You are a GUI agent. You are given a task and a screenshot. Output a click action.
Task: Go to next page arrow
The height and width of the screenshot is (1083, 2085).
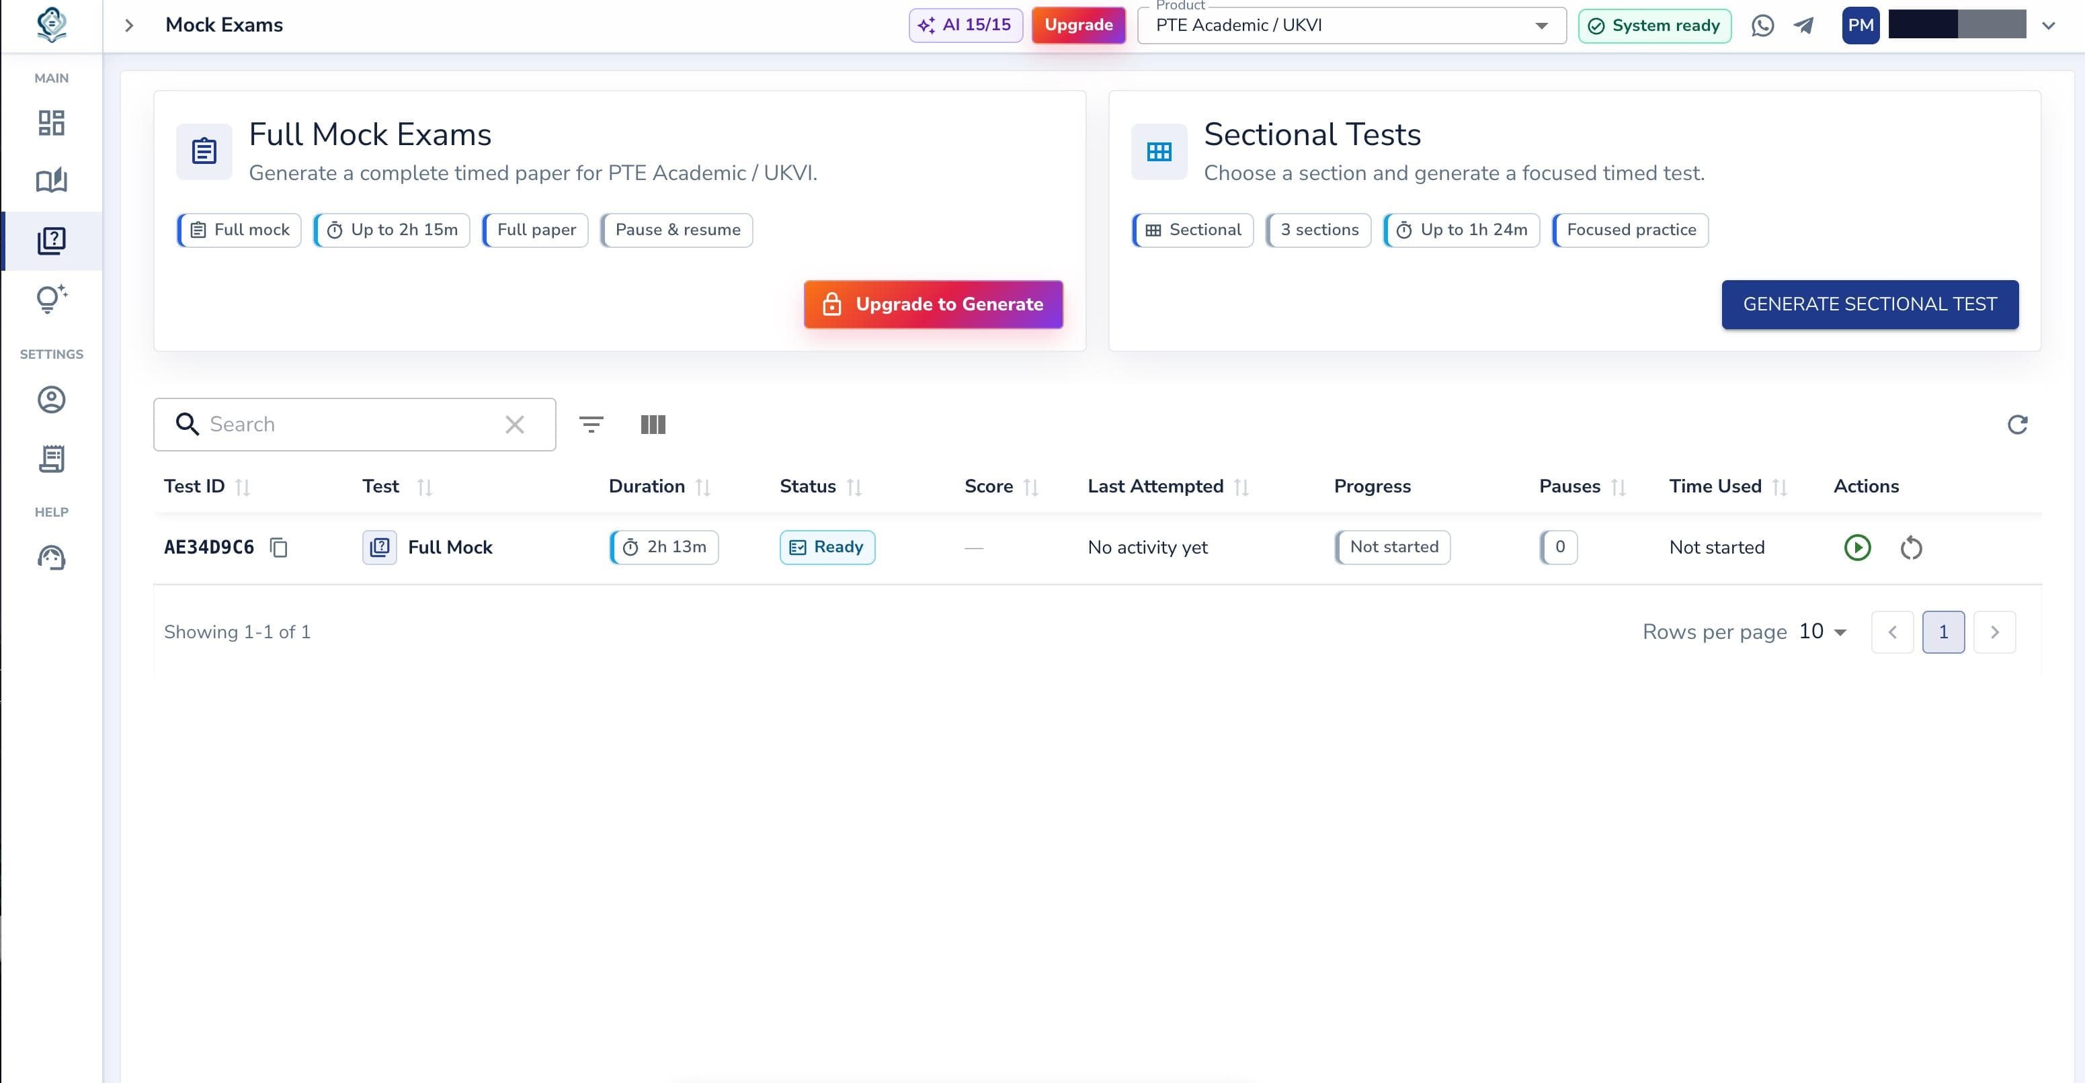pyautogui.click(x=1994, y=632)
